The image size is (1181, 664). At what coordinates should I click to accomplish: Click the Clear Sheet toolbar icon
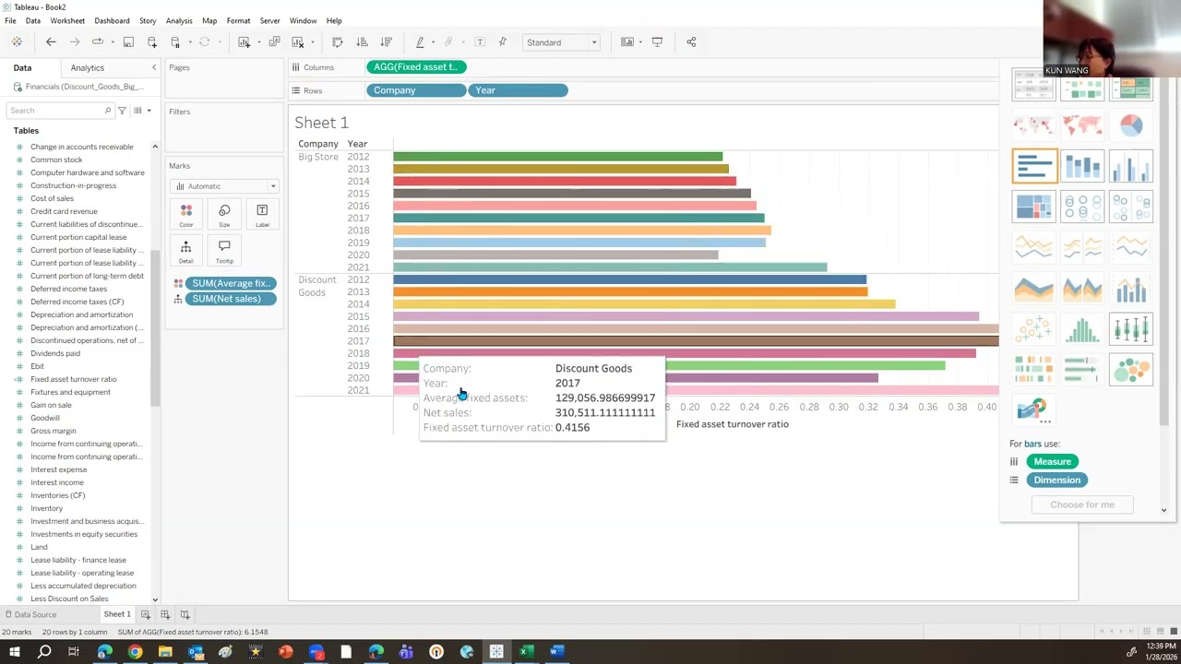[297, 41]
